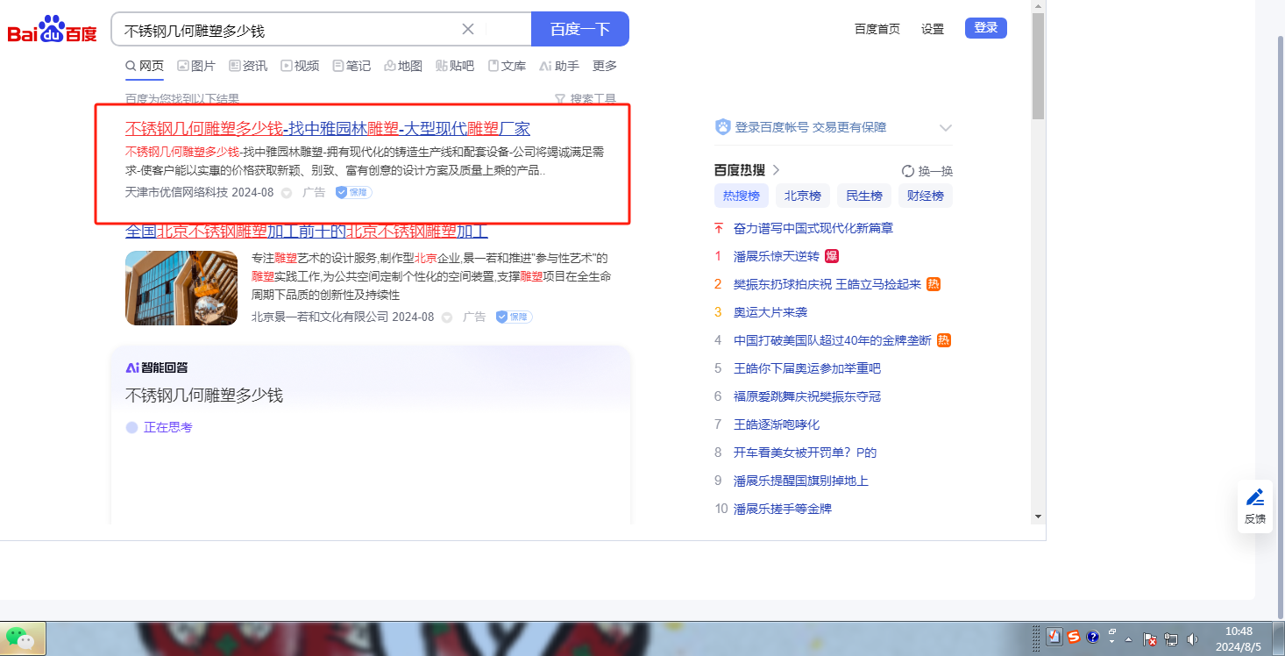Click the 热 badge beside 樊振东扔球拍庆祝

click(934, 284)
